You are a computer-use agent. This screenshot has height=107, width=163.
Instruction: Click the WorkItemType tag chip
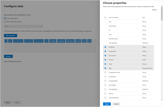18,41
